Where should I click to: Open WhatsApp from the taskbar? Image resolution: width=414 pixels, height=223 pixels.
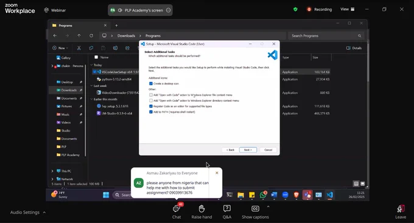pos(263,195)
